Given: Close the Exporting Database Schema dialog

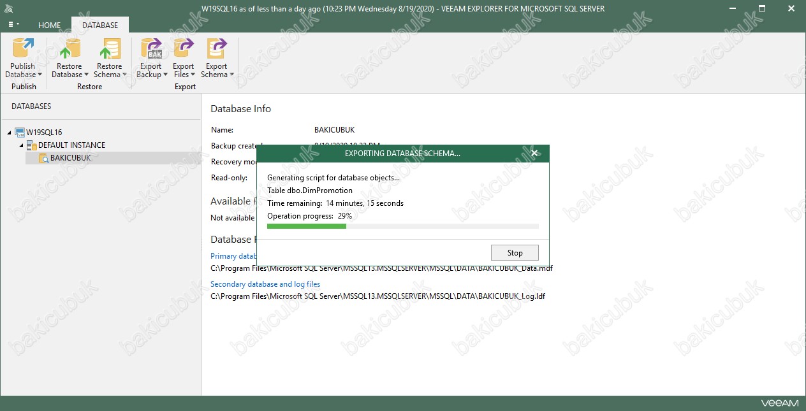Looking at the screenshot, I should (534, 153).
